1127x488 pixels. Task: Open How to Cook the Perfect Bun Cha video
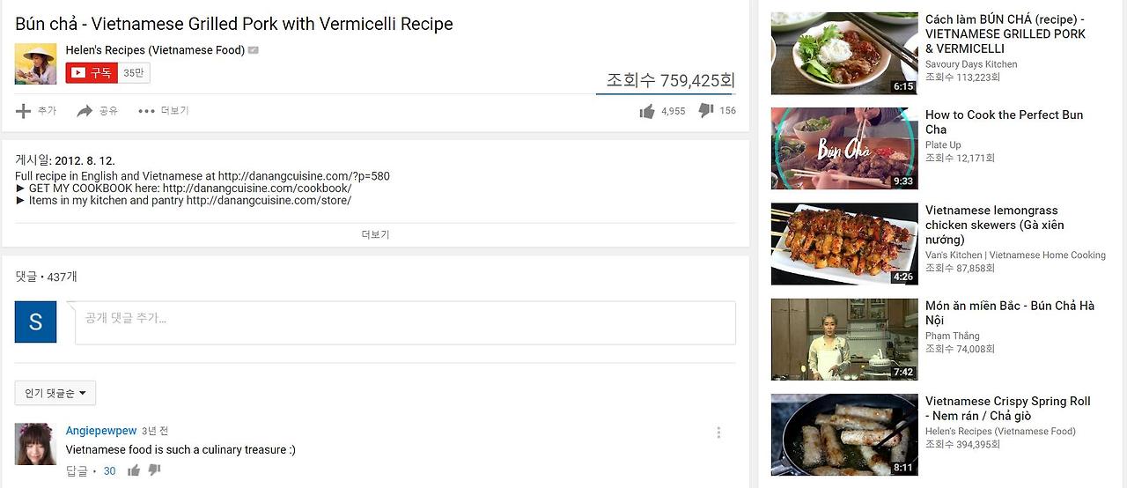(x=1004, y=122)
